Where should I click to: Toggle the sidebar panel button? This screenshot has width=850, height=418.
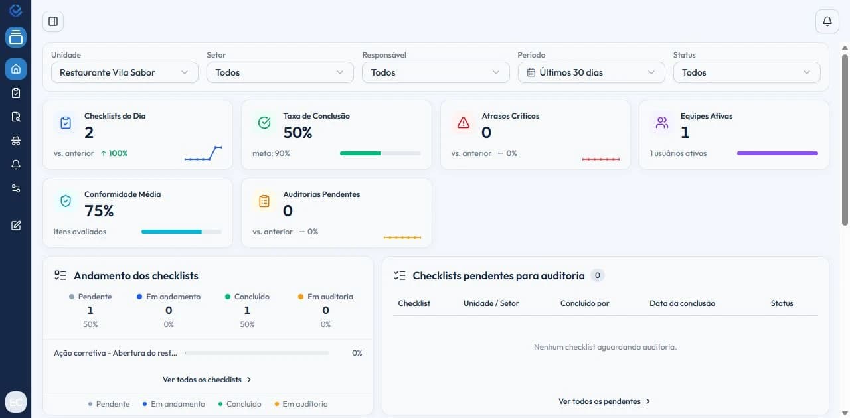coord(53,21)
